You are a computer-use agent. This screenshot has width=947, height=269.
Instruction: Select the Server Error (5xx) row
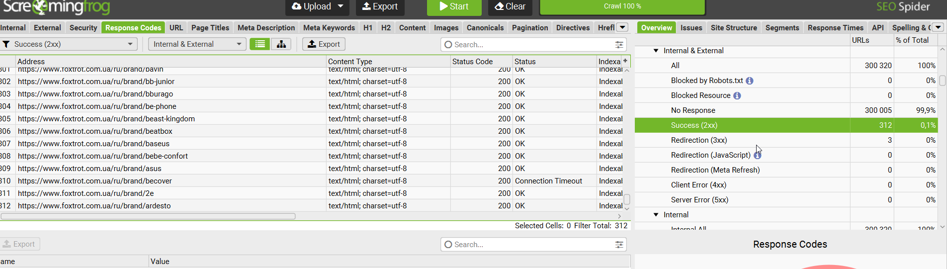786,200
